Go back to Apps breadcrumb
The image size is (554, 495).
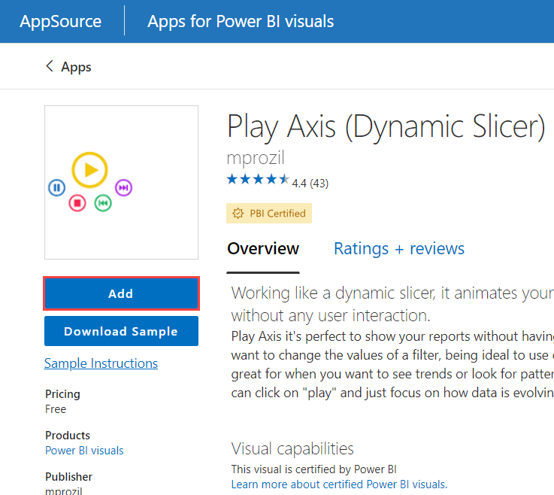76,67
